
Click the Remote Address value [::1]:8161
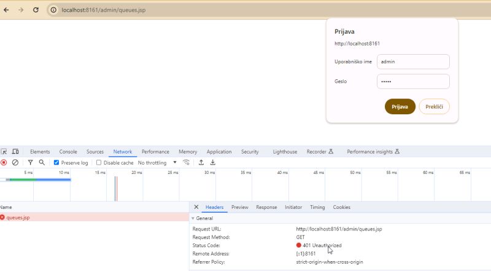click(306, 253)
